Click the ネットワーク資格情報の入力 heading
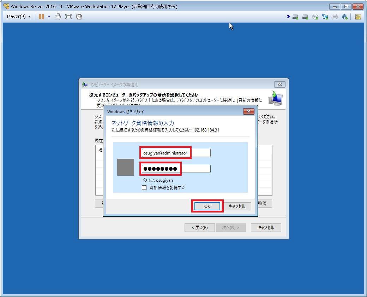 [x=143, y=123]
